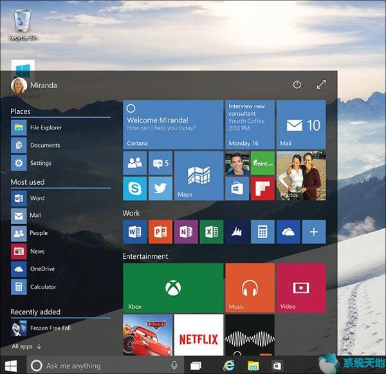
Task: Open Settings from Places list
Action: coord(32,163)
